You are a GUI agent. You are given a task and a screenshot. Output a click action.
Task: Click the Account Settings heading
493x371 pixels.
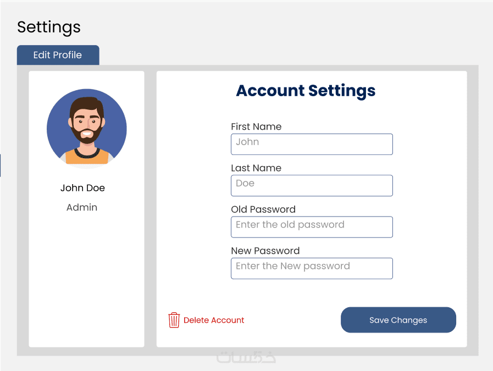[x=306, y=91]
